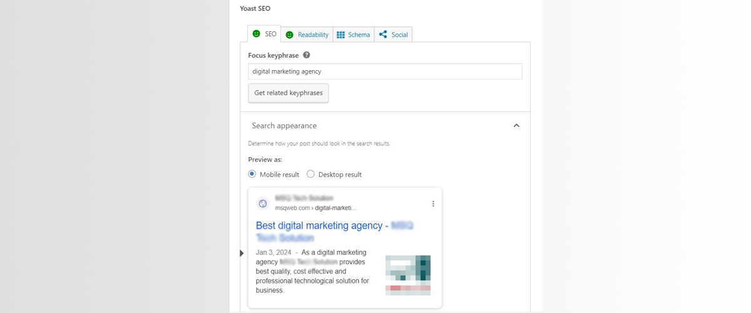Screen dimensions: 751x313
Task: Select the Mobile result preview option
Action: 252,175
